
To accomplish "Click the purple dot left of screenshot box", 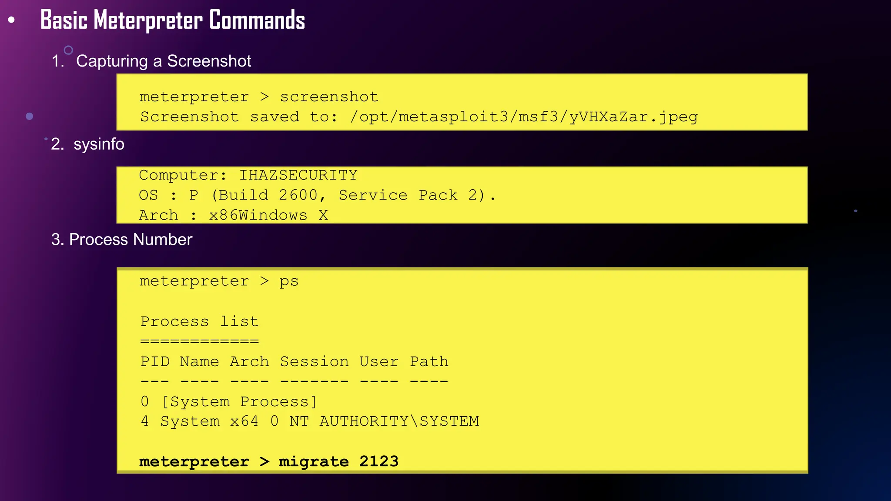I will click(30, 116).
